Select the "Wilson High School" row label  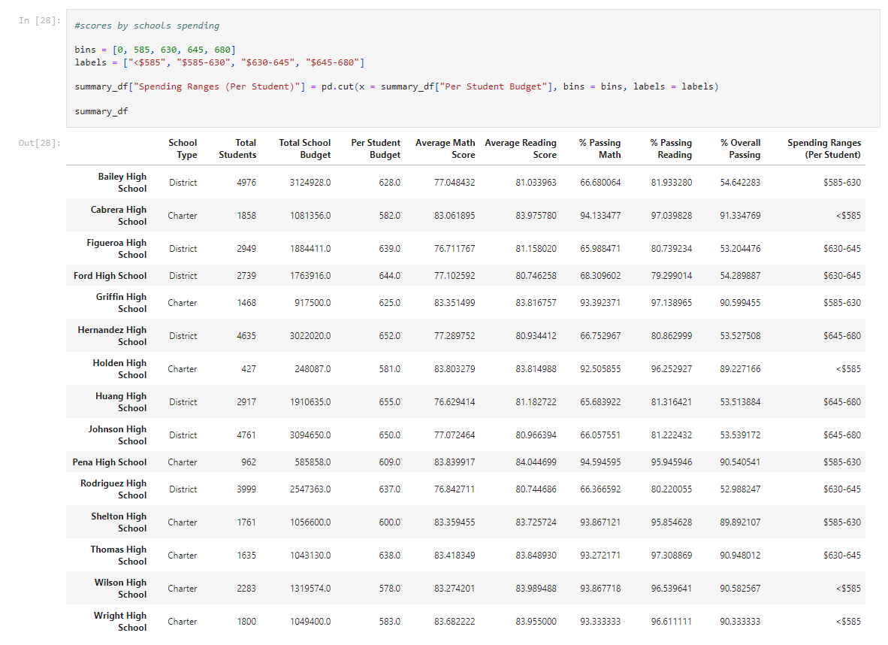(x=120, y=589)
